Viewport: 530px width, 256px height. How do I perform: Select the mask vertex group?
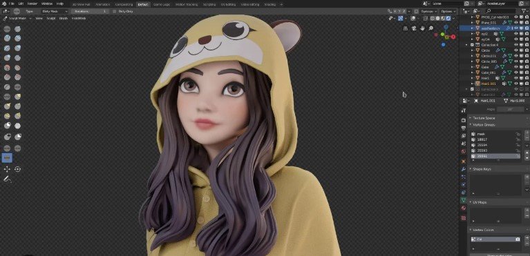coord(495,134)
